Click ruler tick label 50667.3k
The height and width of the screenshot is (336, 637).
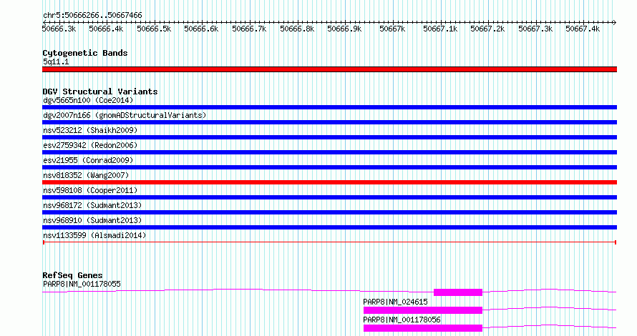[535, 29]
